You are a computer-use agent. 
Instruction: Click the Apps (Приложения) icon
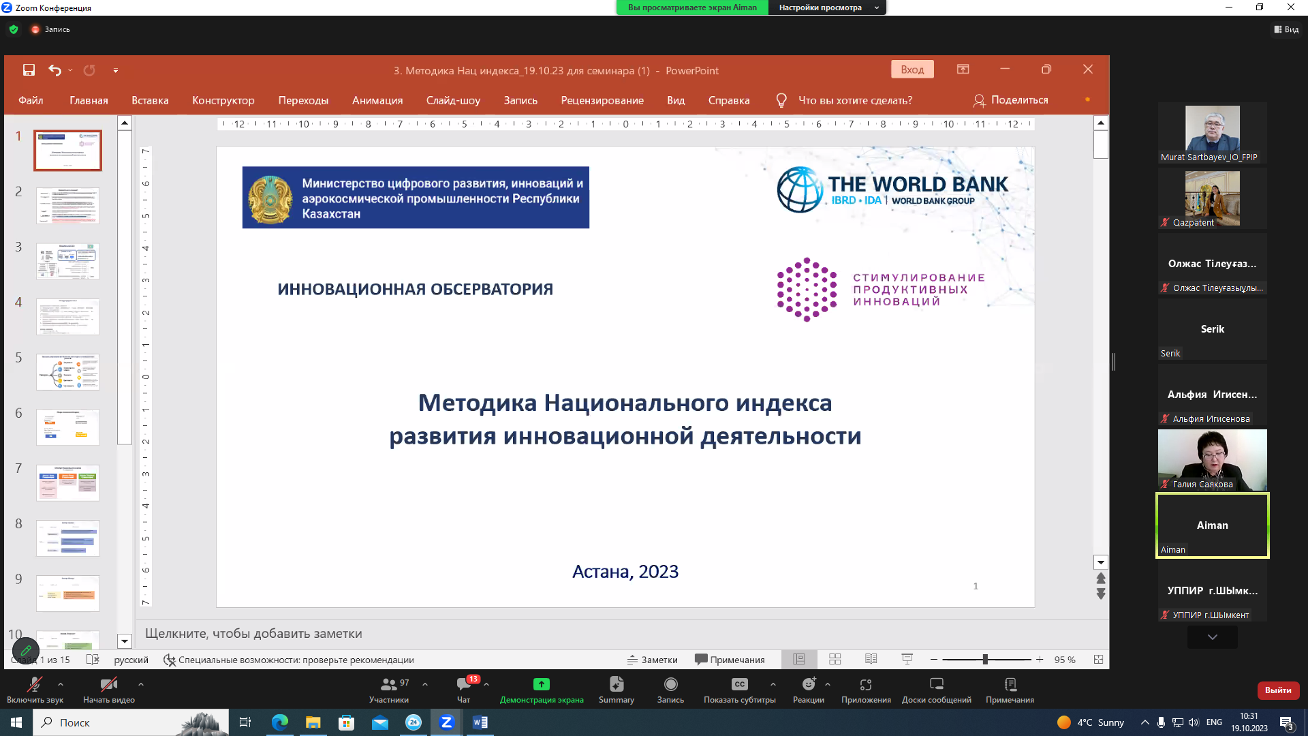tap(866, 684)
